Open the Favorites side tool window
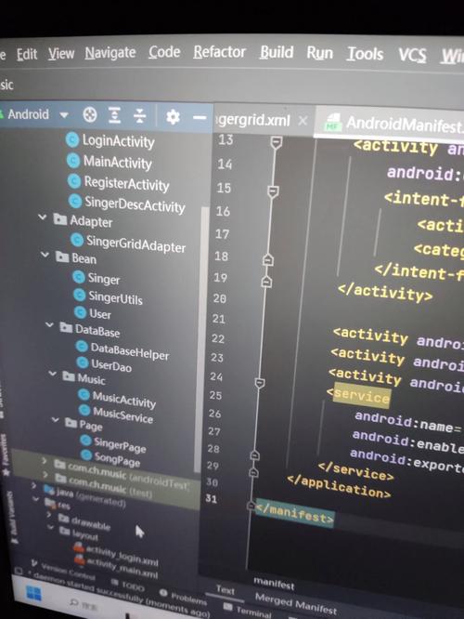This screenshot has width=464, height=619. 4,454
